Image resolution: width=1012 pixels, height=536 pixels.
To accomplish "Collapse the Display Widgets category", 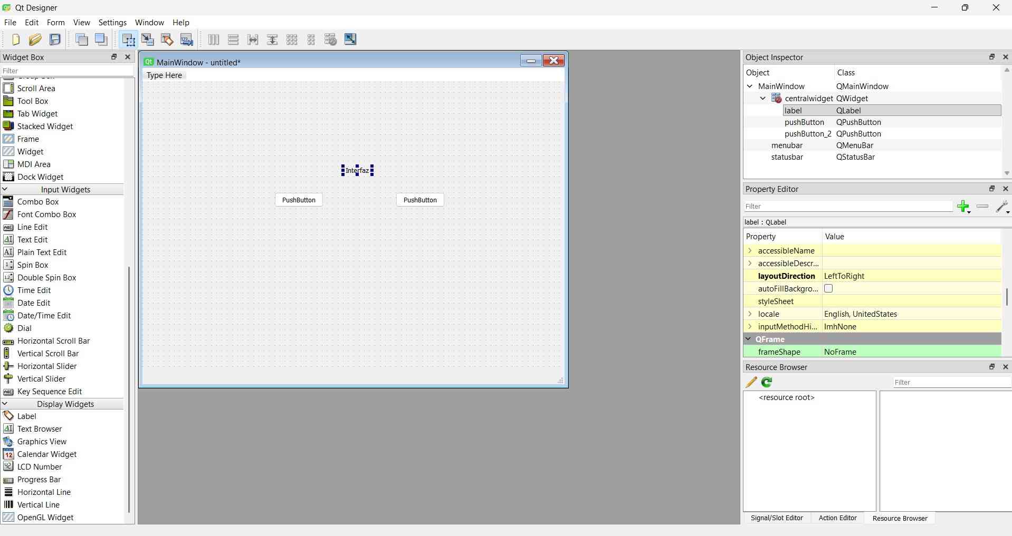I will pos(5,404).
